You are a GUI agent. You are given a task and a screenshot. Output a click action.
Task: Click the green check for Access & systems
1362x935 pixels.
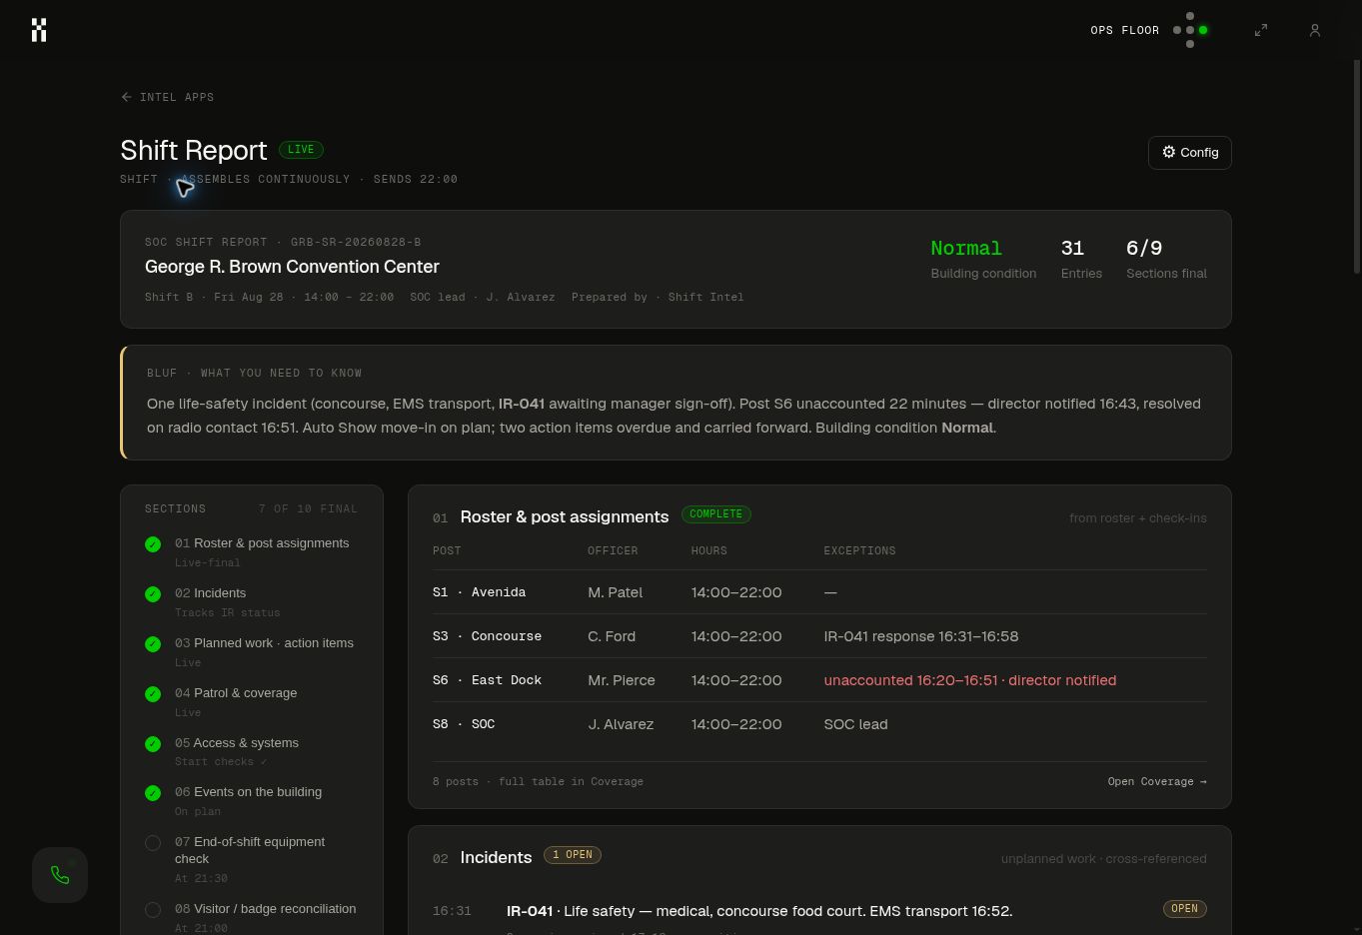[x=153, y=744]
